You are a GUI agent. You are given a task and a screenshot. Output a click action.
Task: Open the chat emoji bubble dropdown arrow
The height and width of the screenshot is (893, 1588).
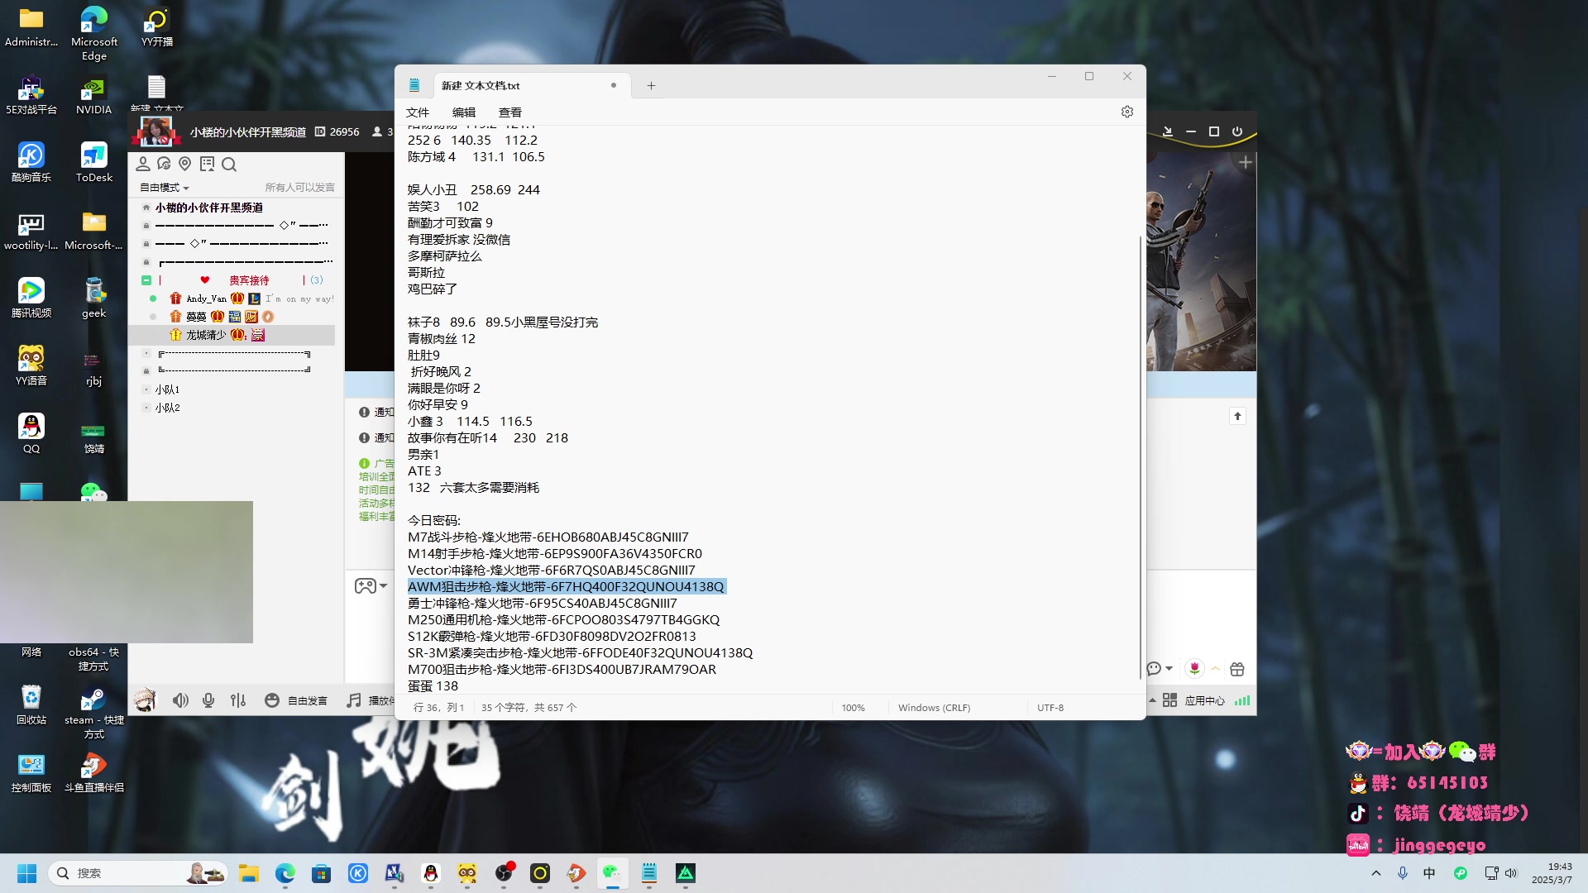1169,668
